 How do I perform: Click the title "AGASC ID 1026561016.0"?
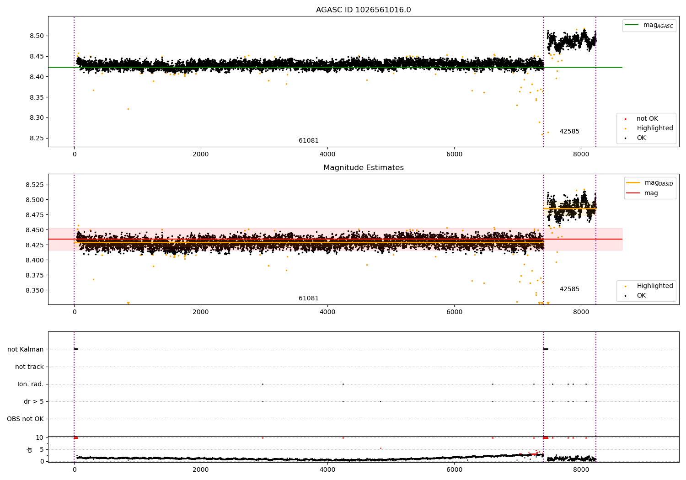(x=363, y=10)
